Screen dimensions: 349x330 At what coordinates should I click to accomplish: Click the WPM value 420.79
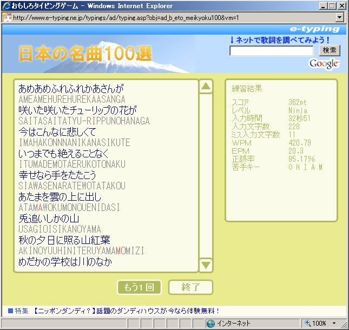300,143
